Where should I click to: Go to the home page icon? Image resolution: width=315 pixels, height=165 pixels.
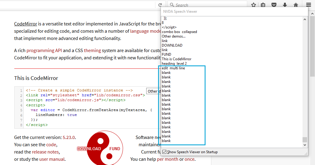click(x=296, y=5)
